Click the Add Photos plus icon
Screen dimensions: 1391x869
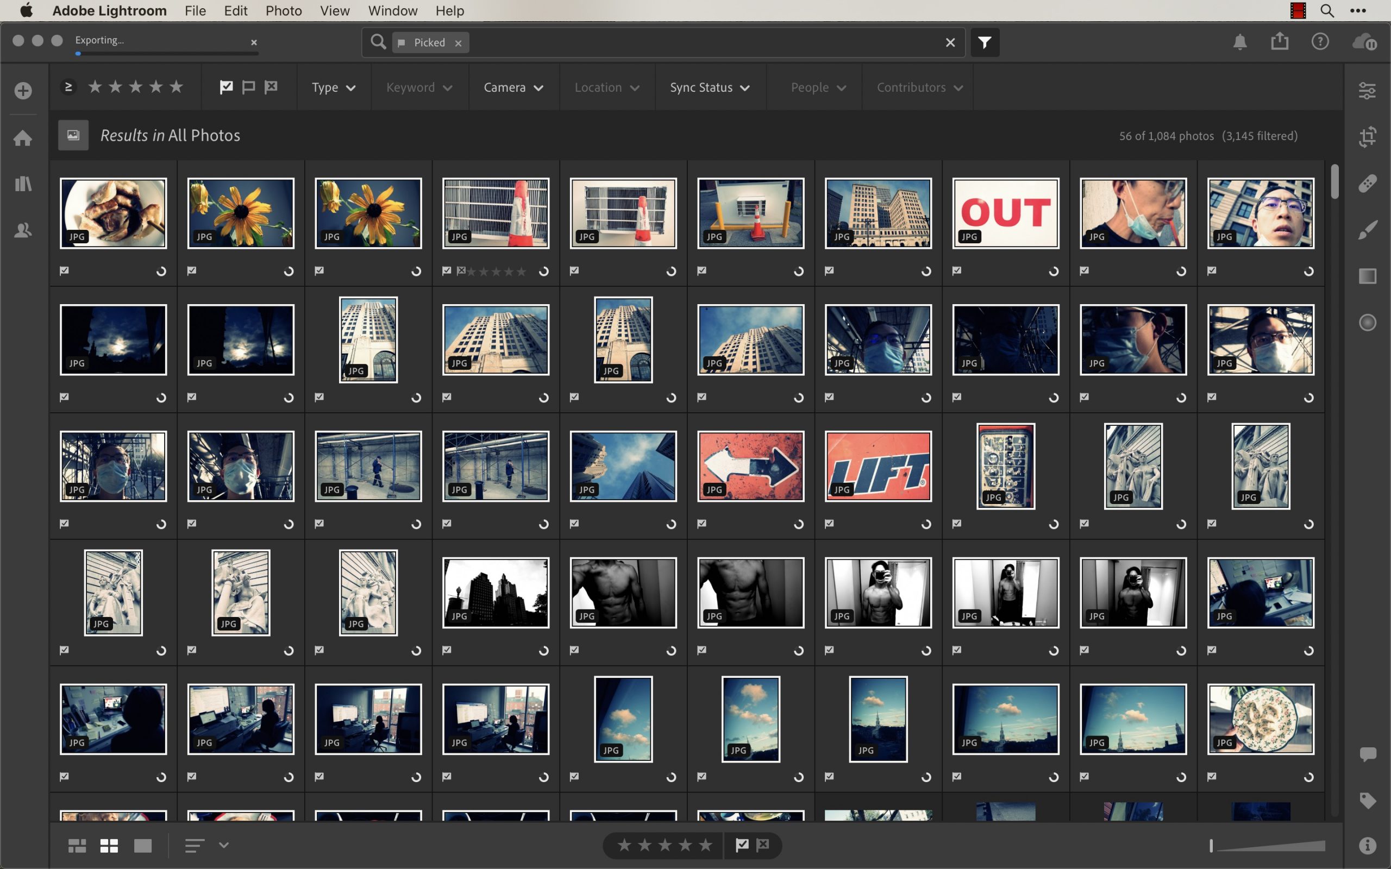tap(23, 90)
